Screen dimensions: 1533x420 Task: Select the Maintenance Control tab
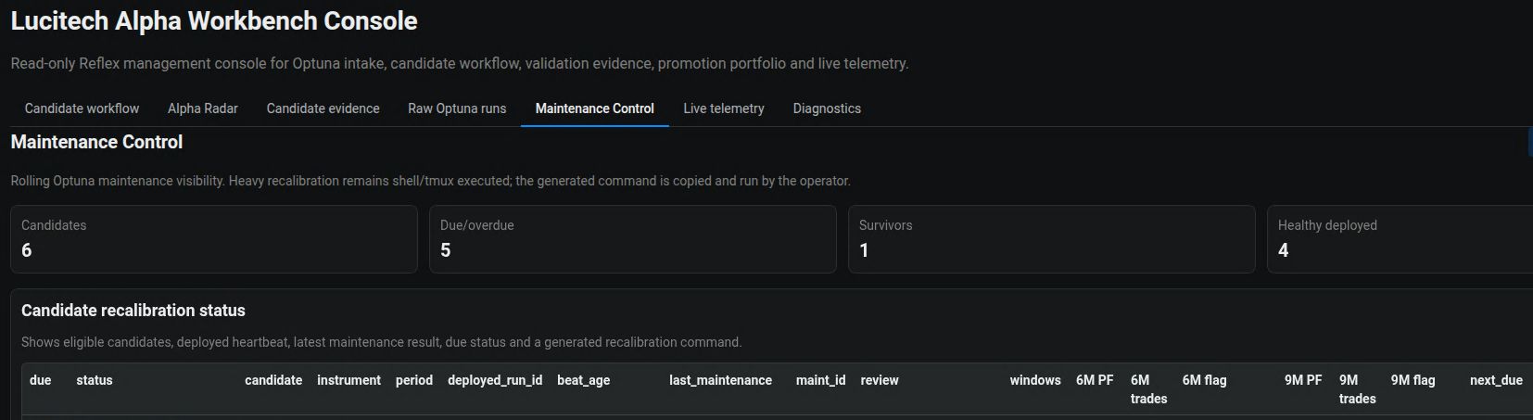(595, 108)
